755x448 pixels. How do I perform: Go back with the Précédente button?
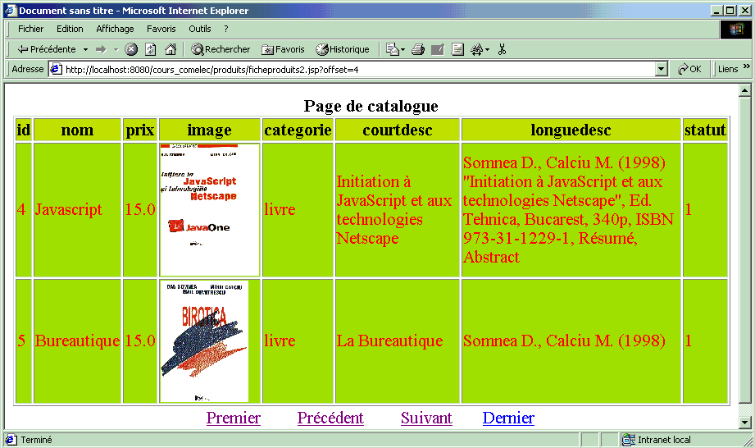click(x=46, y=49)
